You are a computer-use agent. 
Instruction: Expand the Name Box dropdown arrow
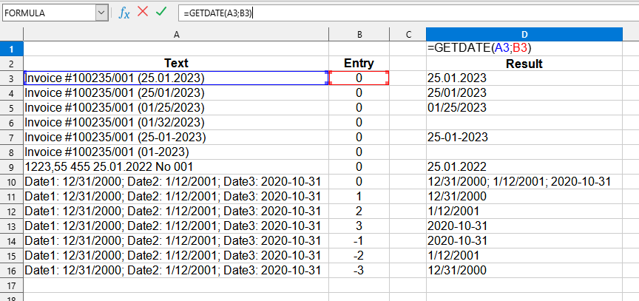[x=101, y=13]
